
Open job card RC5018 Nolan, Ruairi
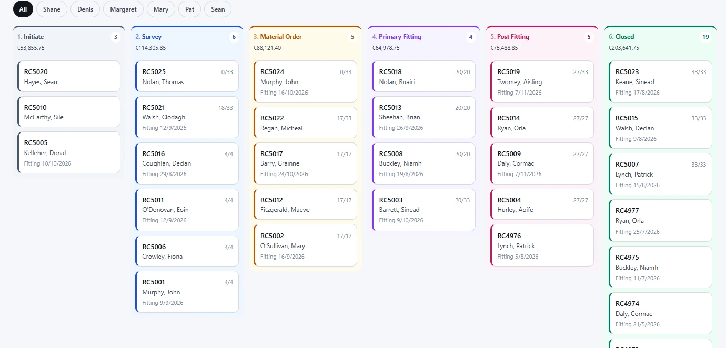click(x=424, y=76)
